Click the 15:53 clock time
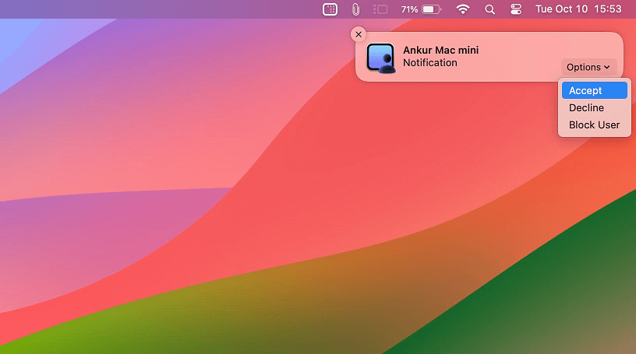The width and height of the screenshot is (636, 354). 608,9
